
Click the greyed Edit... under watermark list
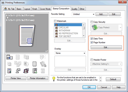coord(70,41)
